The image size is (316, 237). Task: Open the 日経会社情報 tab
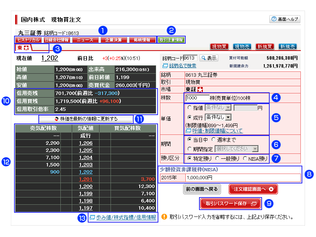57,40
